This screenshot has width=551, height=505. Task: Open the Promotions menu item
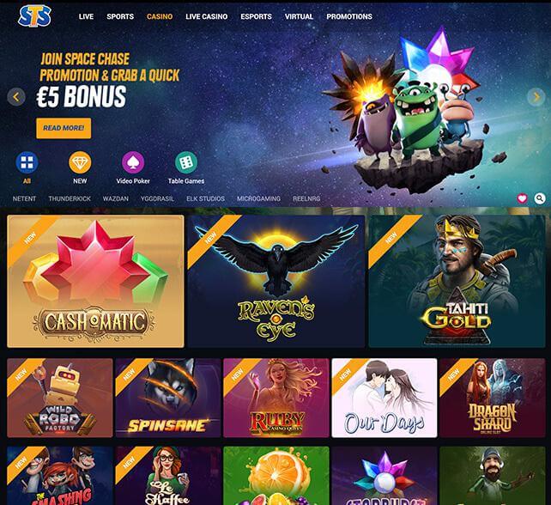349,16
